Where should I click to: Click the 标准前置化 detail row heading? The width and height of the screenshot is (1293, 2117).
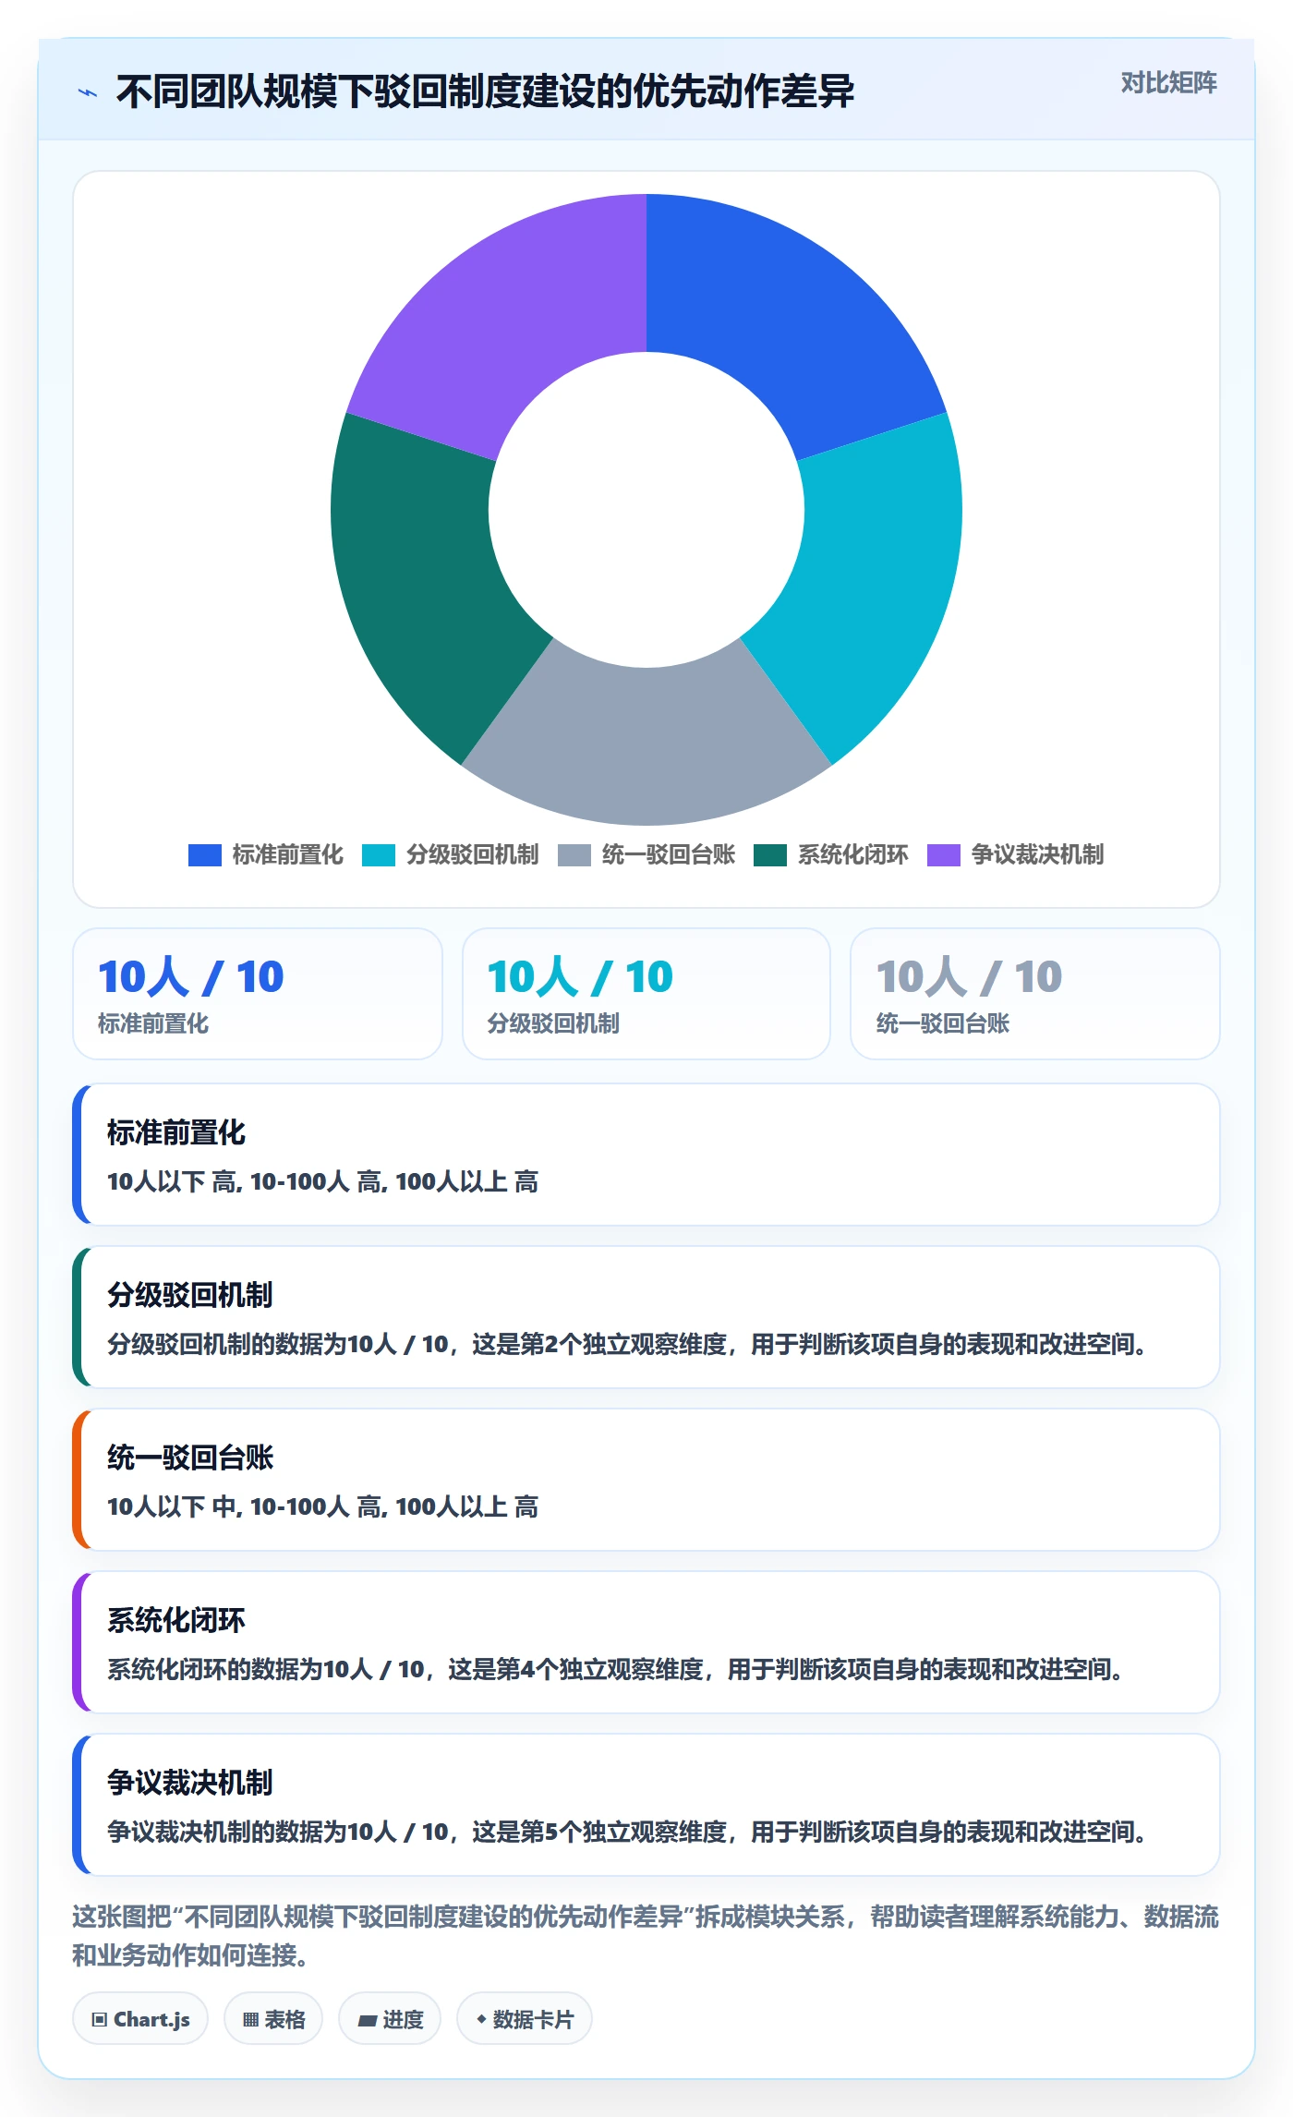[x=176, y=1132]
